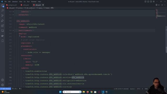Toggle the Secondary Side Bar layout button
The width and height of the screenshot is (167, 94).
pos(151,2)
